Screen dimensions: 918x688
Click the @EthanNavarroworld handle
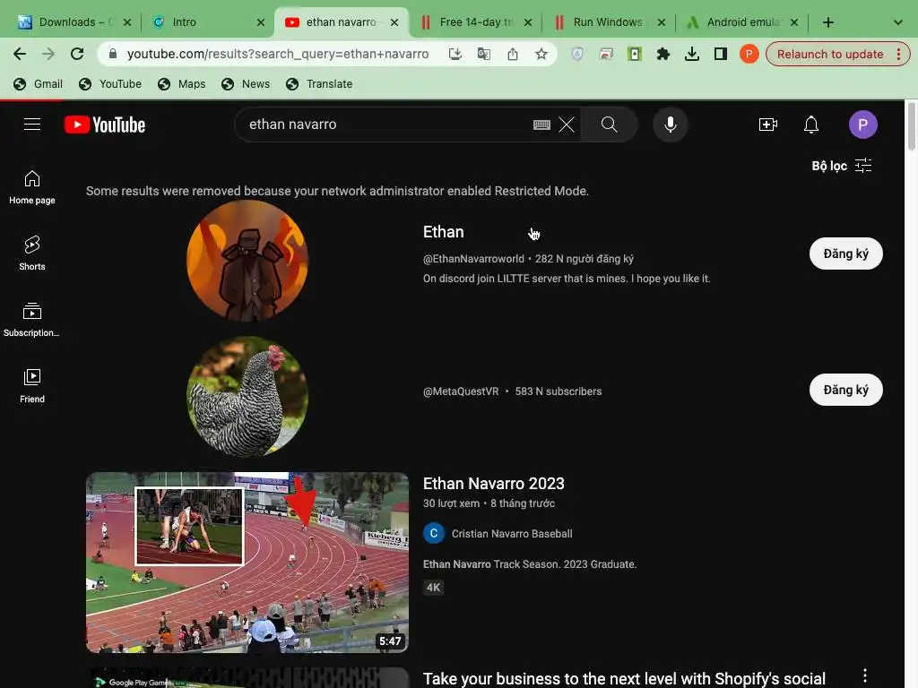pyautogui.click(x=473, y=259)
